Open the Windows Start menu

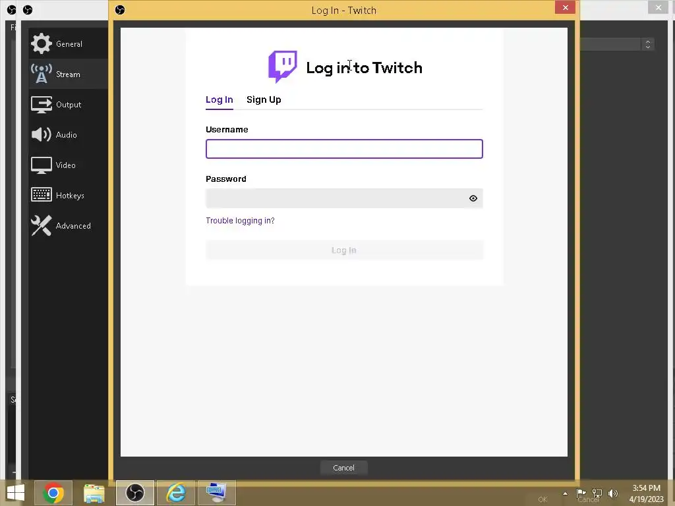tap(16, 493)
